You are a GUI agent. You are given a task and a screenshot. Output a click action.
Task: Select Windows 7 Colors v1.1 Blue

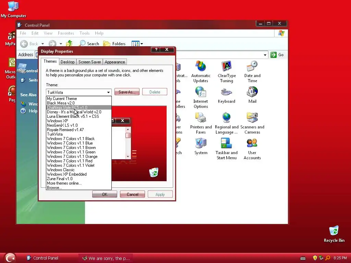[78, 143]
